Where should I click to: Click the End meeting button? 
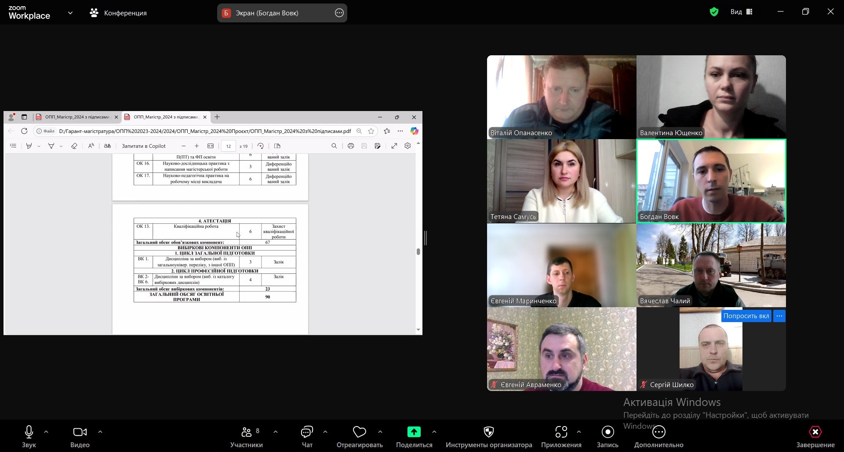click(x=815, y=432)
